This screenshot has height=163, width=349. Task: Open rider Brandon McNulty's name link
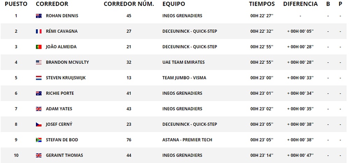point(67,62)
